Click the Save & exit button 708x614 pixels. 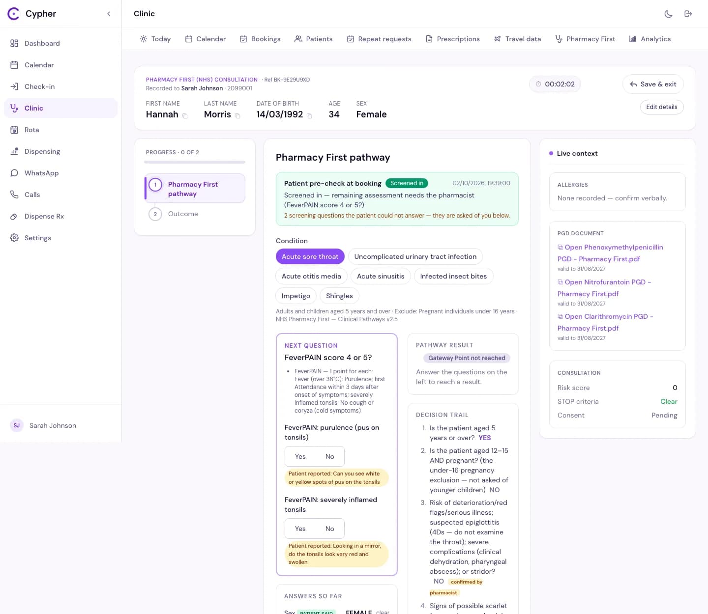(x=653, y=84)
